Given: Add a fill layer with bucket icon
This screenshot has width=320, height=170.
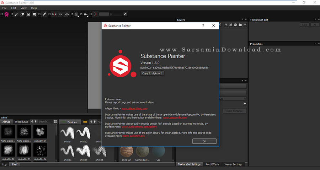Looking at the screenshot, I should coord(231,25).
